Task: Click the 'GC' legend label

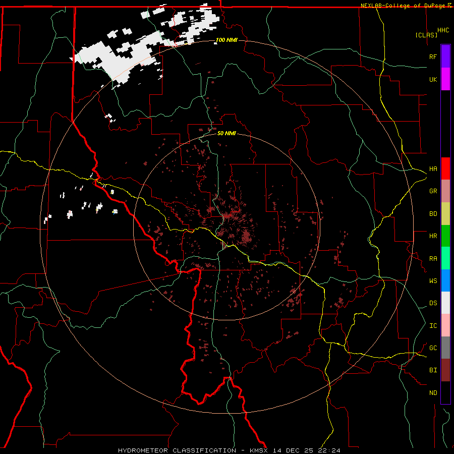Action: tap(433, 348)
